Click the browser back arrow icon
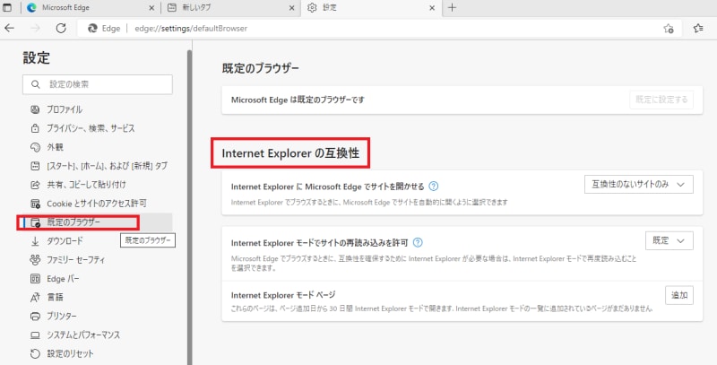The image size is (717, 365). (10, 28)
